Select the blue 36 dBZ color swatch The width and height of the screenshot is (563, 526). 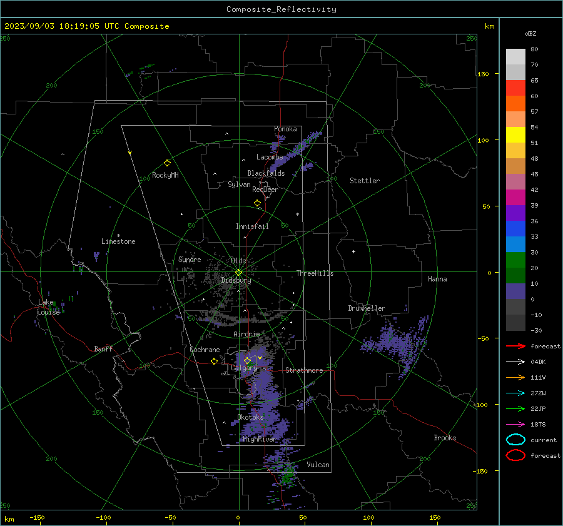[x=515, y=228]
